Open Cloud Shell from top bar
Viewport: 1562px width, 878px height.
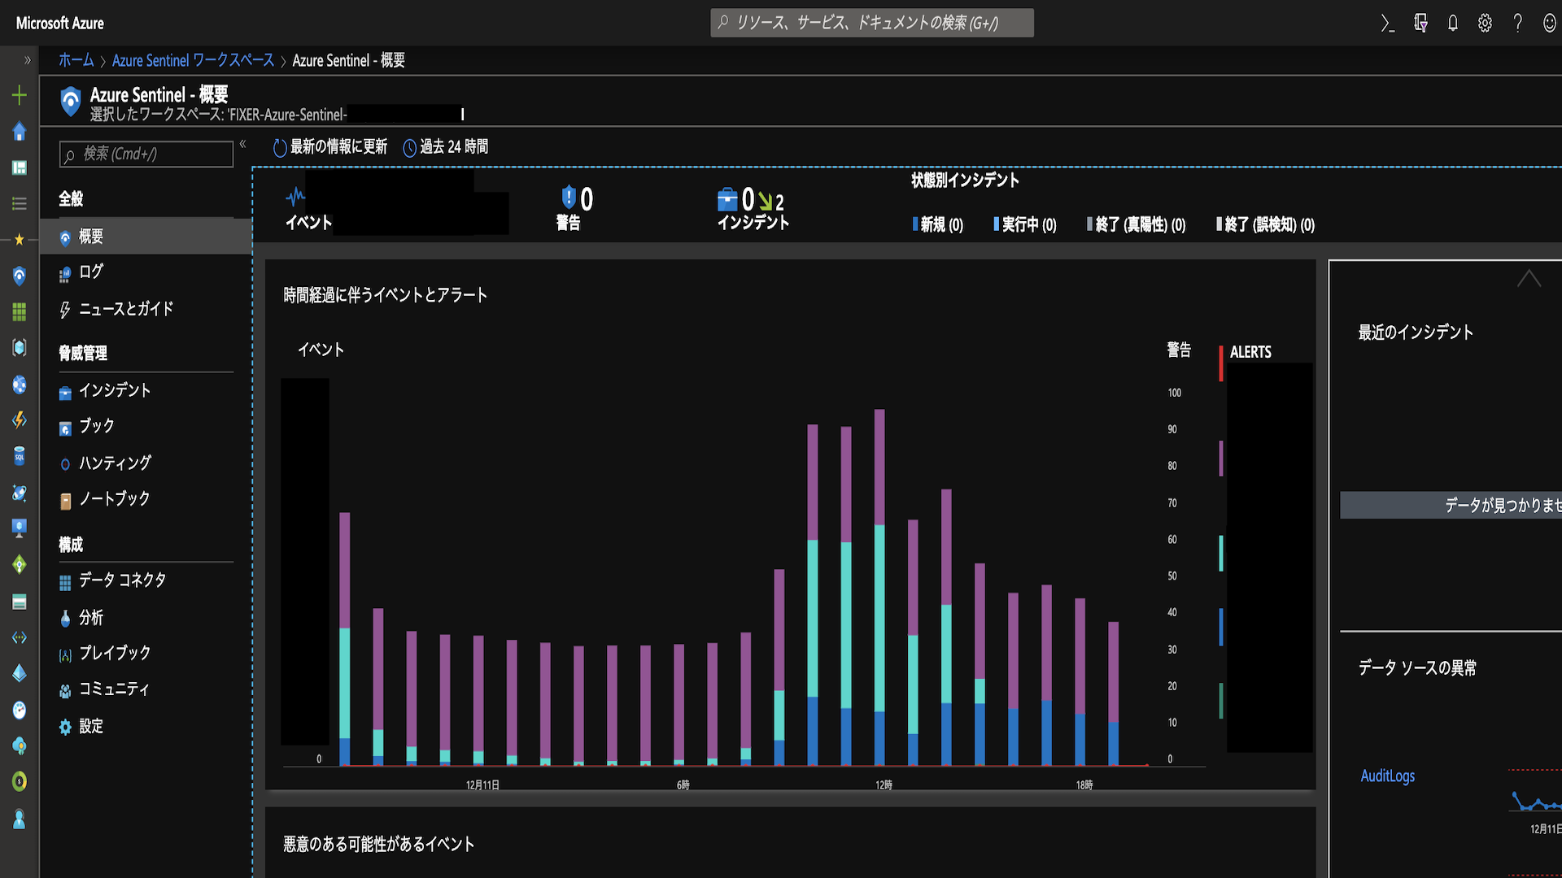1388,24
